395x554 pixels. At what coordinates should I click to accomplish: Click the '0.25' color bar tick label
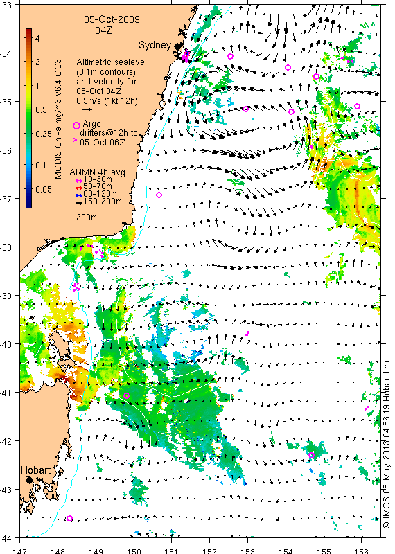pos(44,134)
